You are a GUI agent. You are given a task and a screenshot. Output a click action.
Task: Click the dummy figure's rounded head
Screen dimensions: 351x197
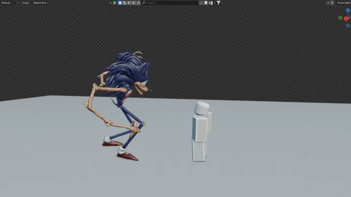[202, 109]
